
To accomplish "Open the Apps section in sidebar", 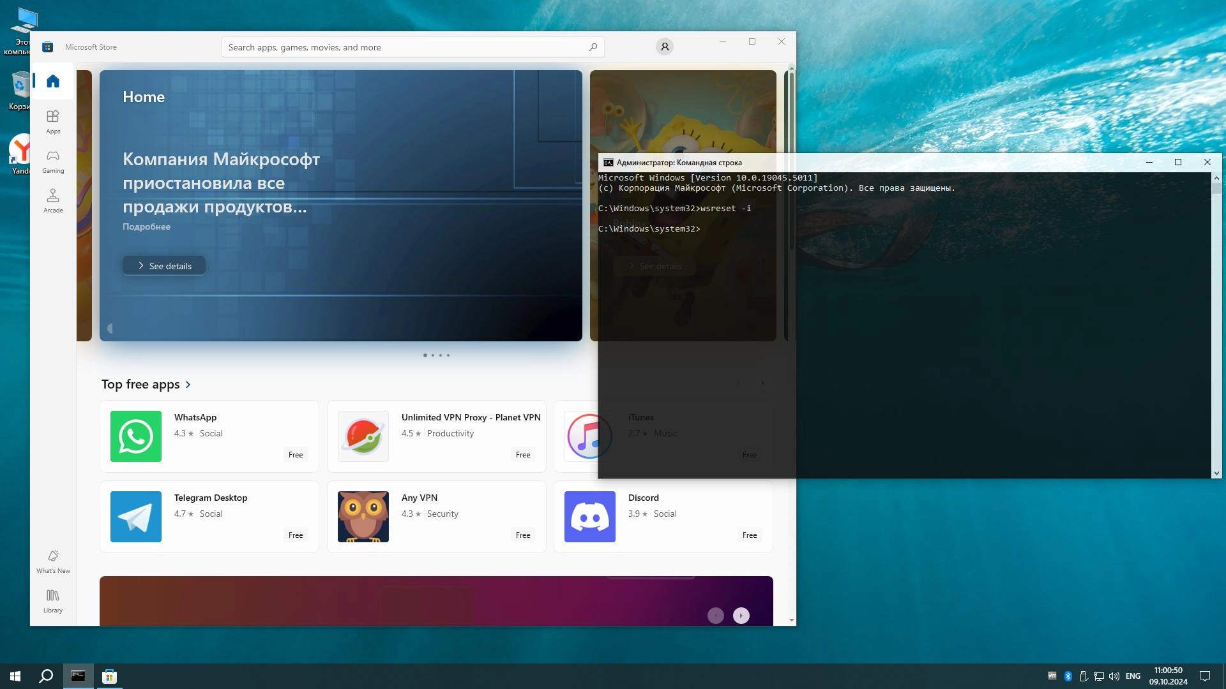I will coord(53,121).
